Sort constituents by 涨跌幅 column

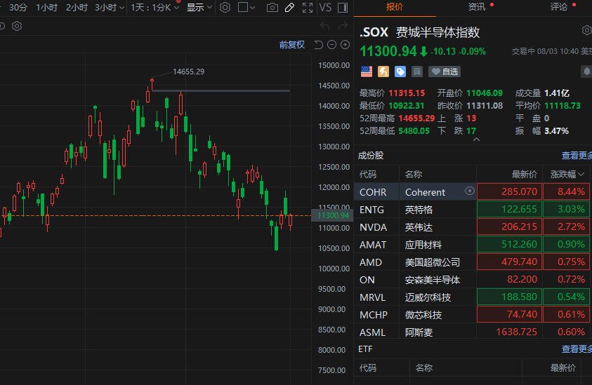pyautogui.click(x=567, y=174)
